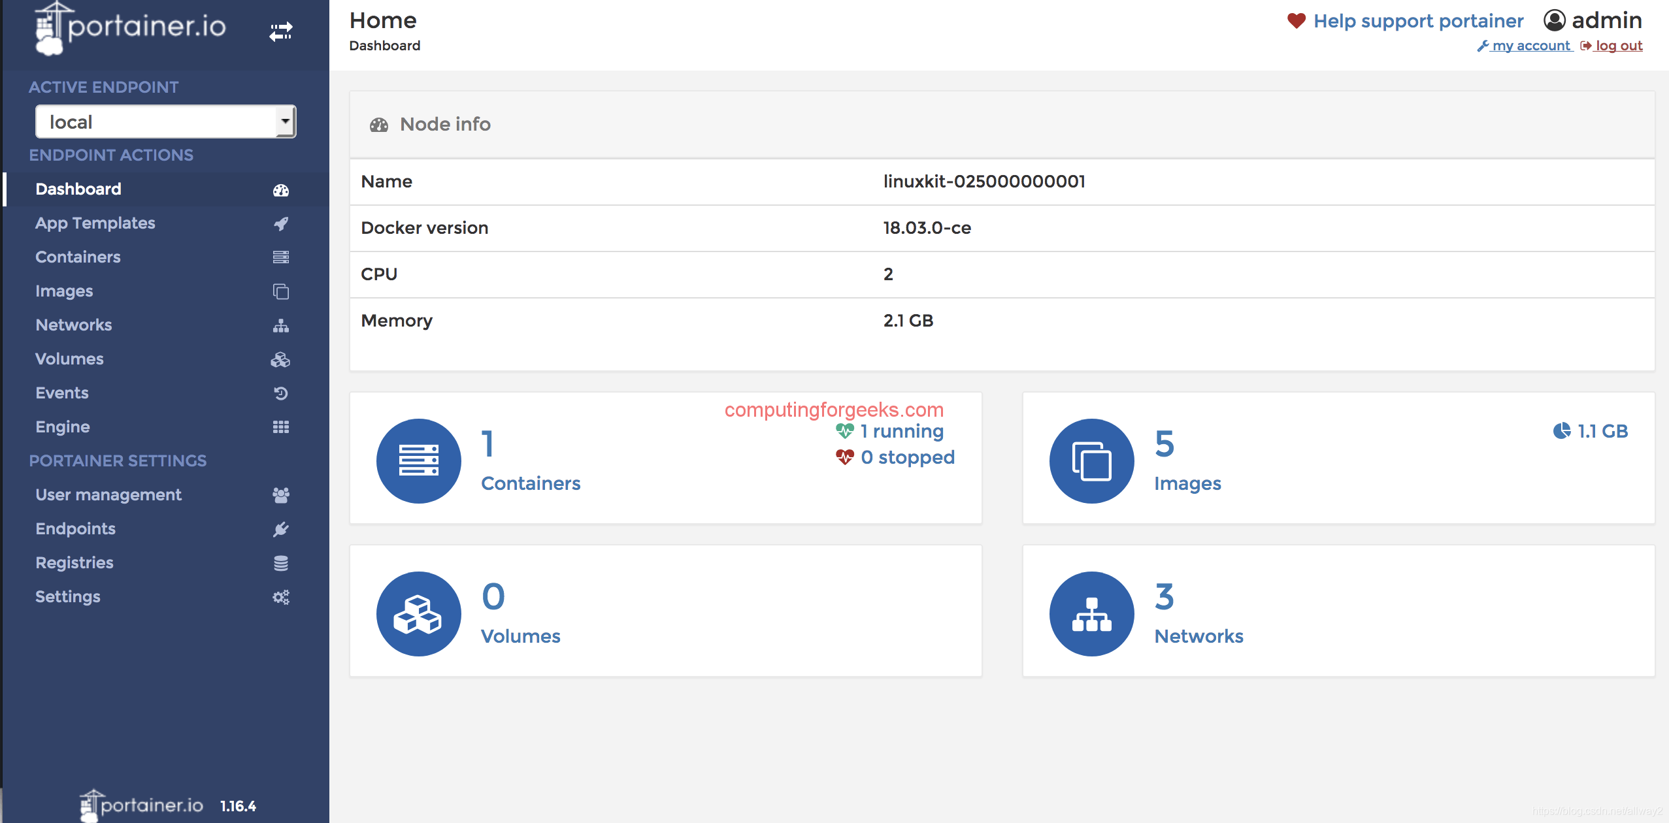Open the Engine sidebar item
Screen dimensions: 1669x823
[x=166, y=427]
